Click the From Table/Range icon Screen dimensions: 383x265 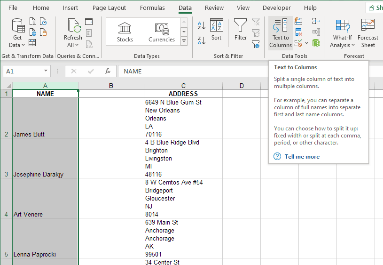(x=32, y=42)
